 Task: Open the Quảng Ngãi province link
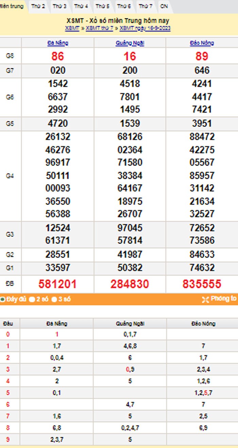[x=130, y=43]
